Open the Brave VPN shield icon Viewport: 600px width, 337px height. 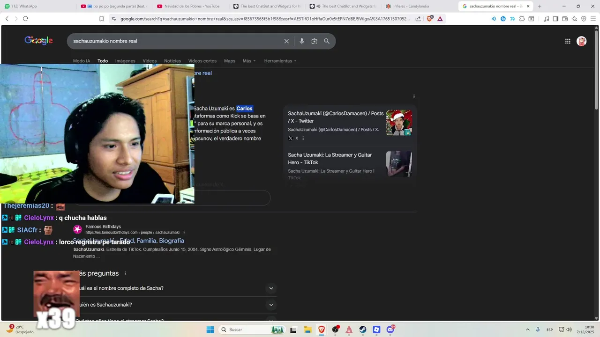coord(584,19)
